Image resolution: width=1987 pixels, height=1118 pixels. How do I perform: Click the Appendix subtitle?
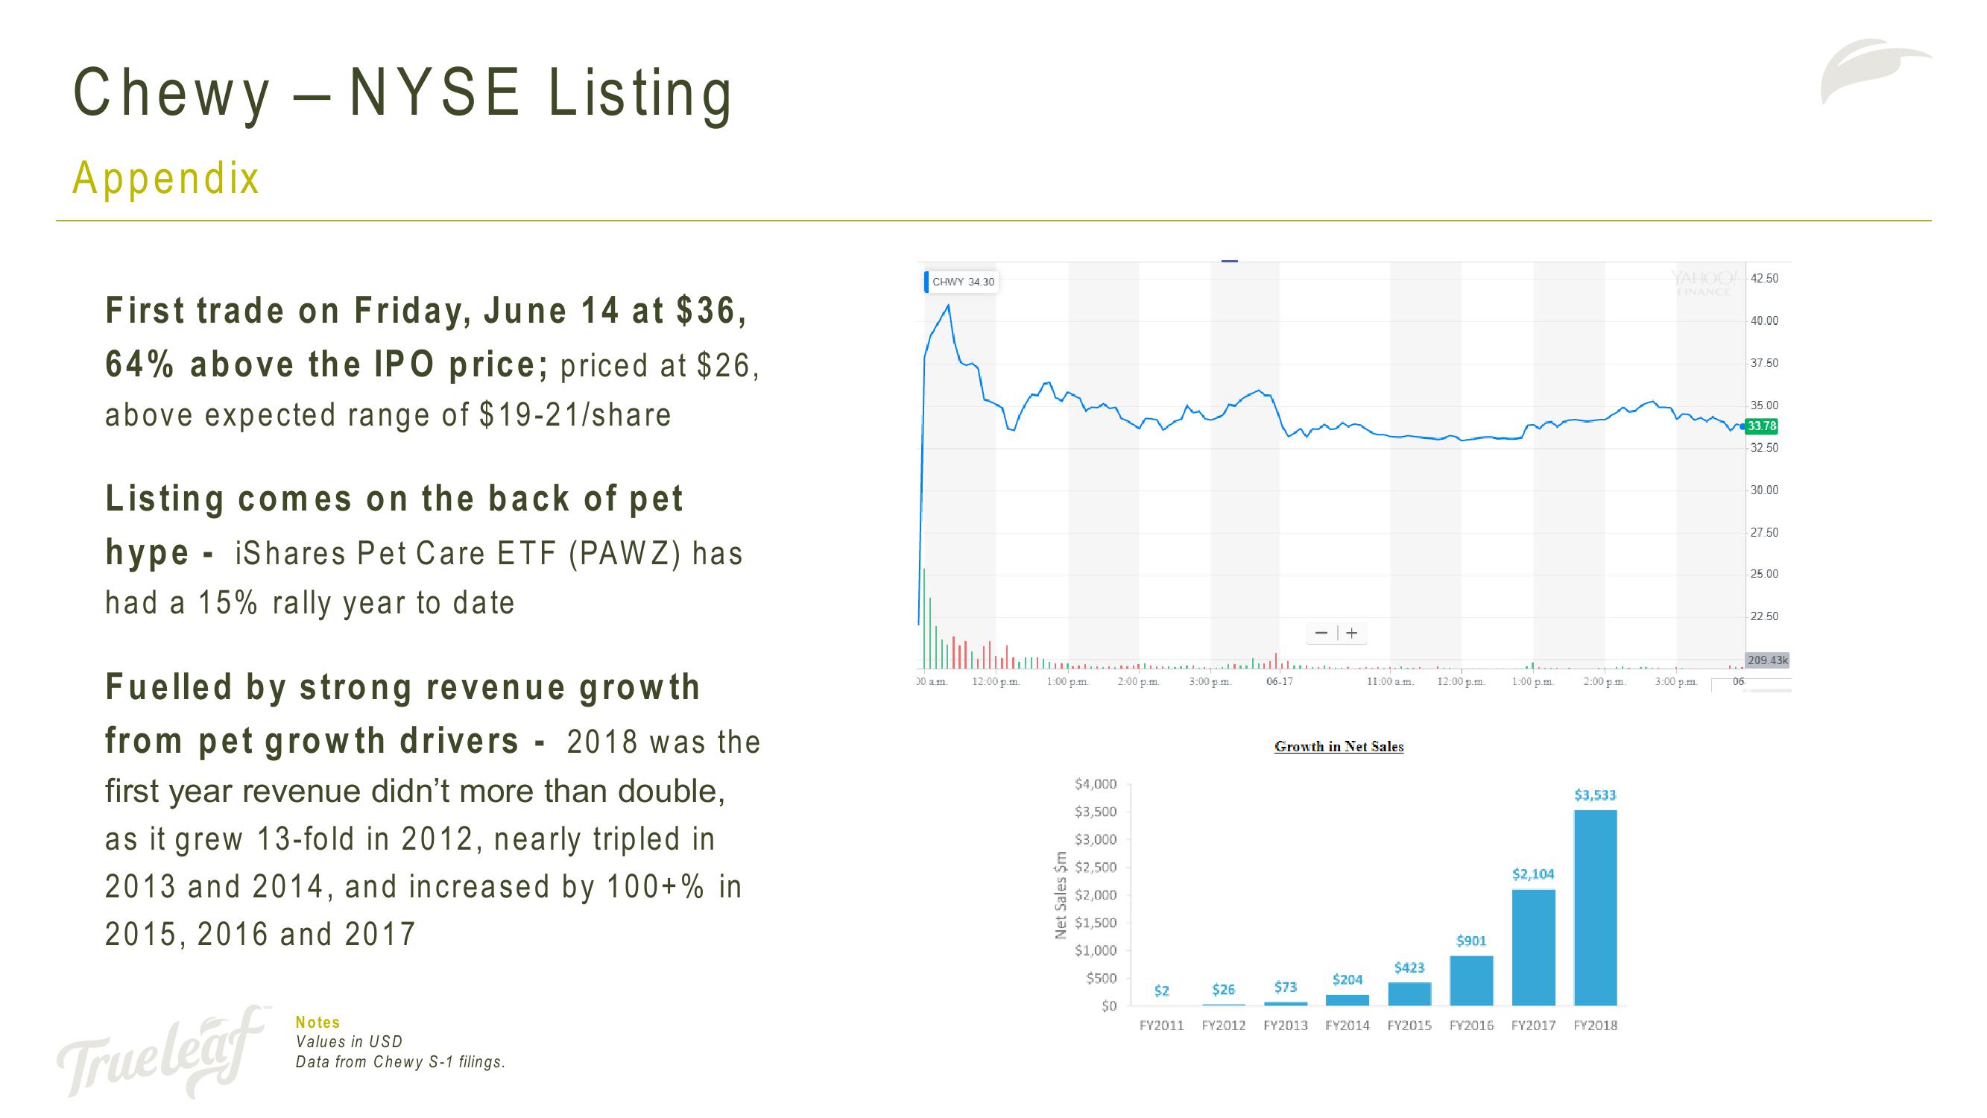166,178
